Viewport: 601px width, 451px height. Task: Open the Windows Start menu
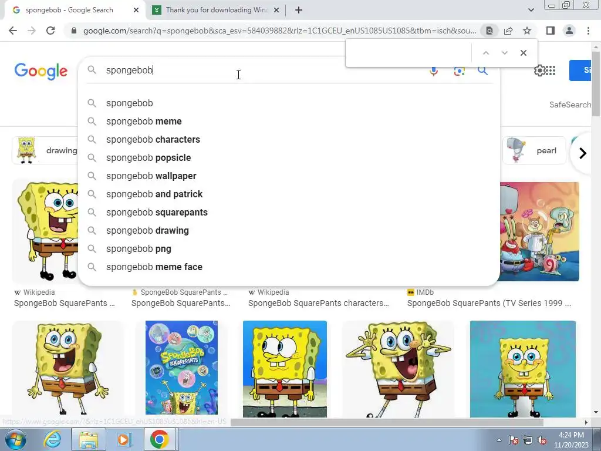[x=15, y=439]
